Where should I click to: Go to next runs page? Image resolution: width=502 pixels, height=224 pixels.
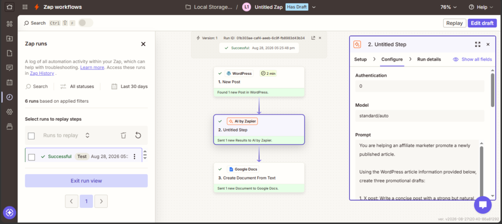click(101, 202)
